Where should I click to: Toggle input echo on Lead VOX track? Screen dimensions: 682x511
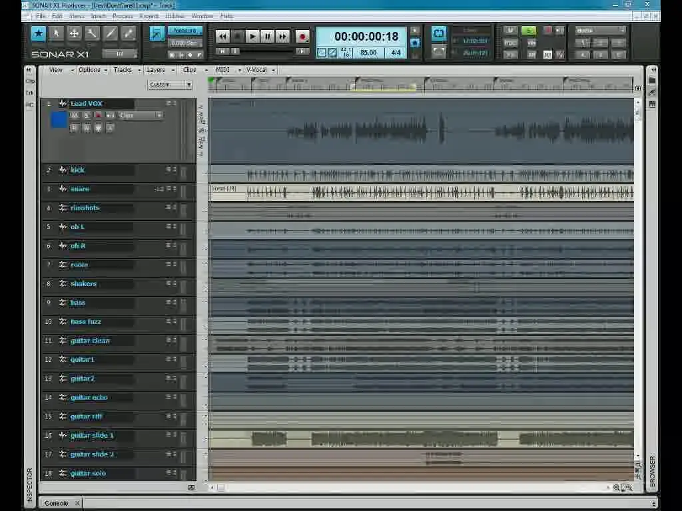pos(110,116)
